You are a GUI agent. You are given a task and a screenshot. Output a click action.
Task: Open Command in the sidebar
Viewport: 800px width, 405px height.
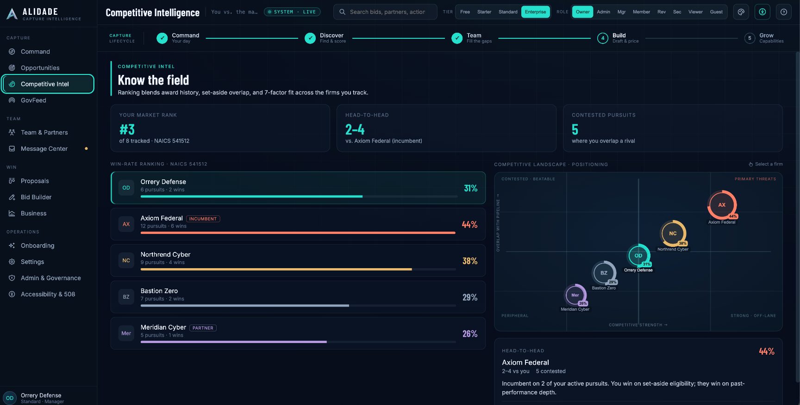48,52
